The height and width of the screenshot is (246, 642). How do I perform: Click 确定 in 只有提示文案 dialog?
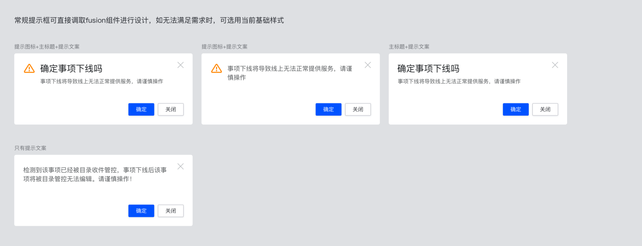coord(141,211)
